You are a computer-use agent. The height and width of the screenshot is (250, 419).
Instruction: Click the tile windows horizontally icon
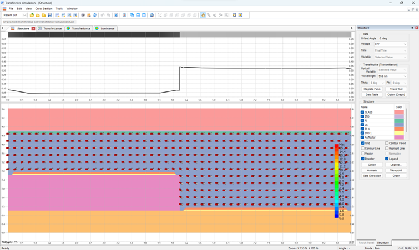tap(138, 15)
